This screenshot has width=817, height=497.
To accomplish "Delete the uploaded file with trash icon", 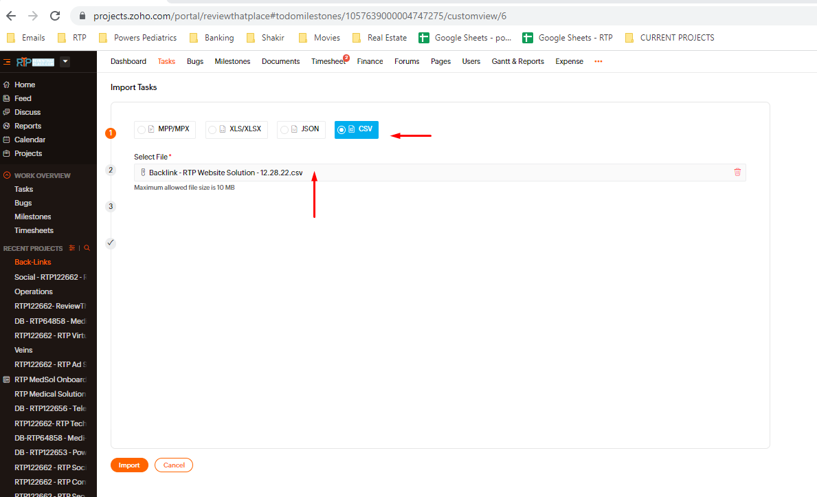I will (x=737, y=172).
